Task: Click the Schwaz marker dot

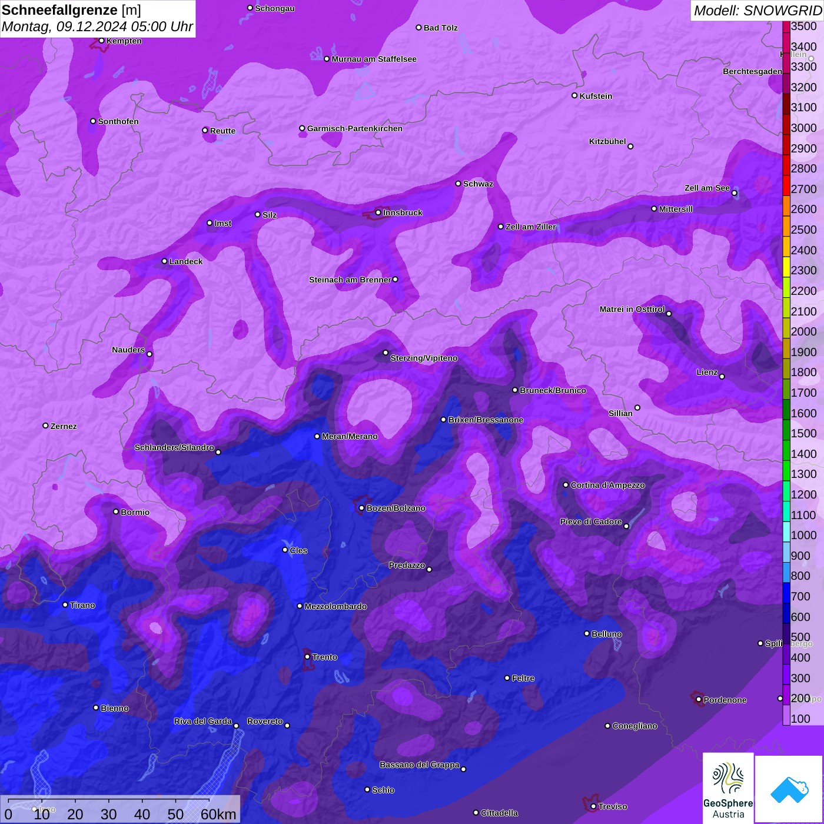Action: [458, 184]
